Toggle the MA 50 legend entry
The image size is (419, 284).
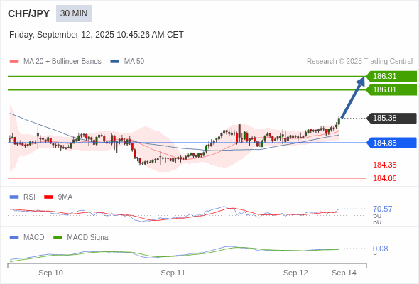pyautogui.click(x=127, y=62)
